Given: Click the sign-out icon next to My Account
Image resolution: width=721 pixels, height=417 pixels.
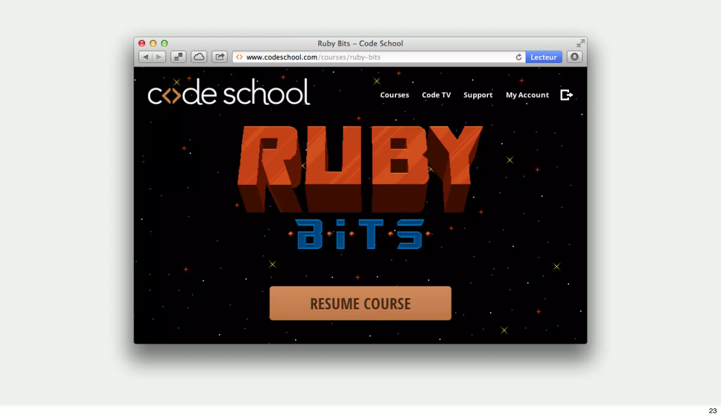Looking at the screenshot, I should pos(566,95).
